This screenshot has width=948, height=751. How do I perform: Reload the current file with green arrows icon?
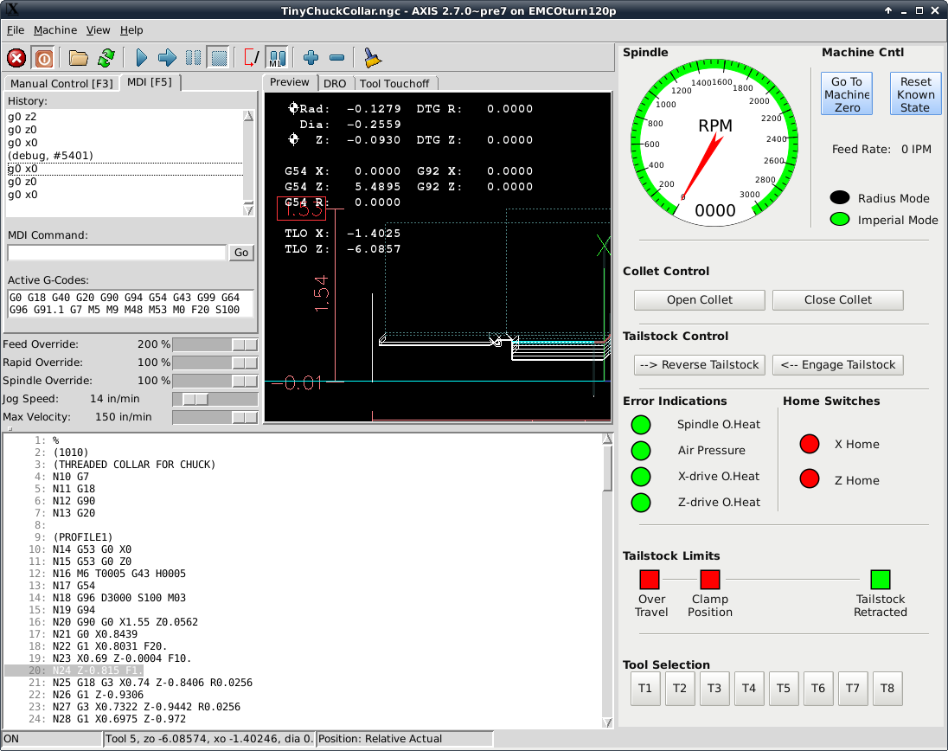click(x=106, y=58)
